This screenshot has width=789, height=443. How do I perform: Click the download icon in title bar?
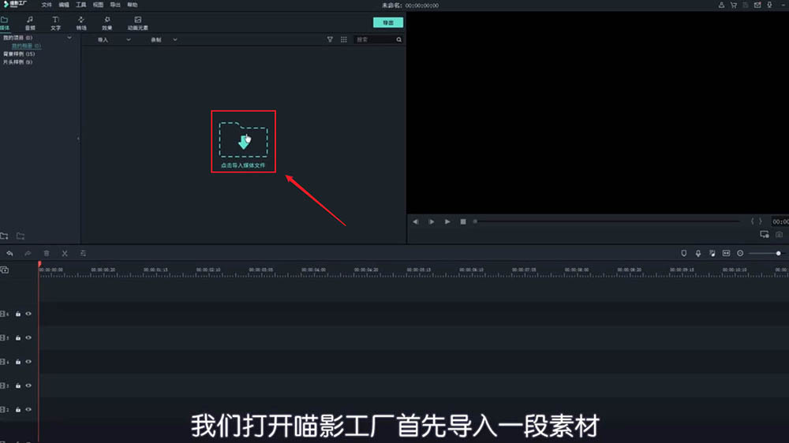[769, 5]
